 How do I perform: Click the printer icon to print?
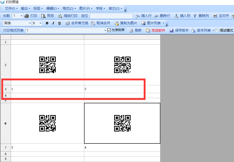pos(27,16)
